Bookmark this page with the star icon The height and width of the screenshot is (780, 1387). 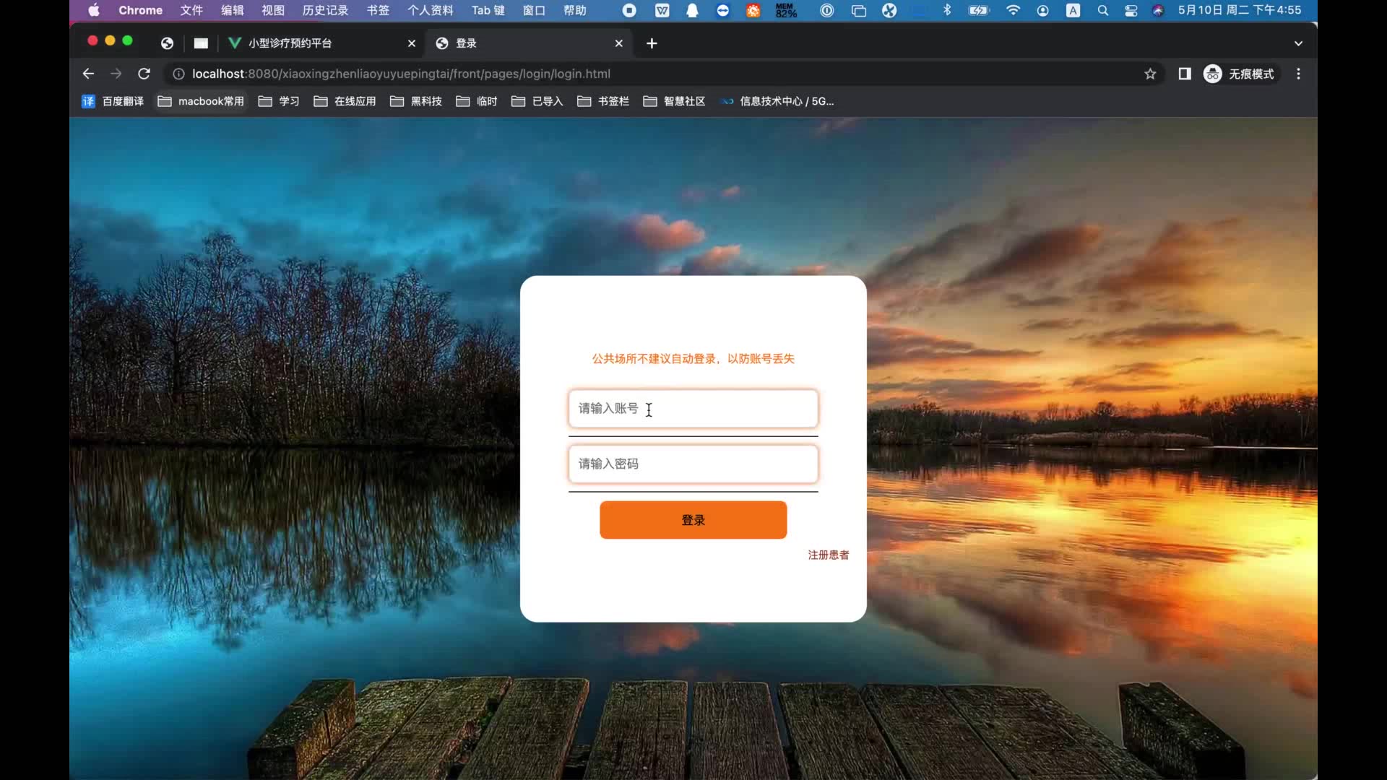tap(1150, 74)
